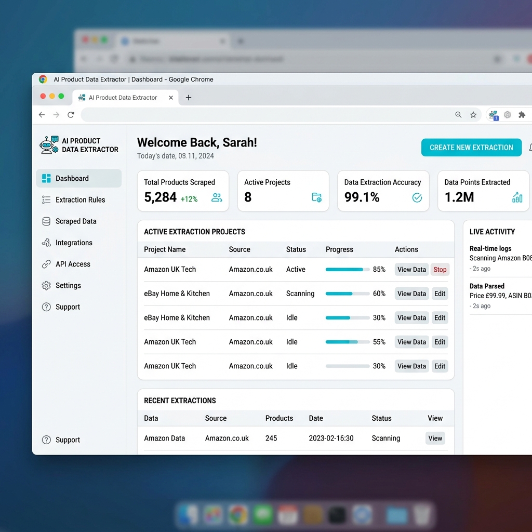Screen dimensions: 532x532
Task: Click upper Support item below Settings
Action: coord(79,307)
